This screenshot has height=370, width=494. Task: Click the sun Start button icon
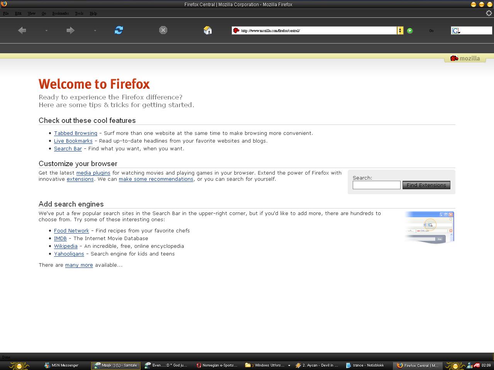coord(19,365)
